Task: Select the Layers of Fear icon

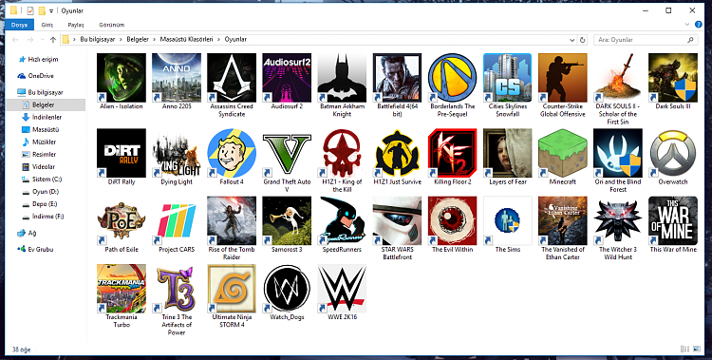Action: tap(508, 153)
